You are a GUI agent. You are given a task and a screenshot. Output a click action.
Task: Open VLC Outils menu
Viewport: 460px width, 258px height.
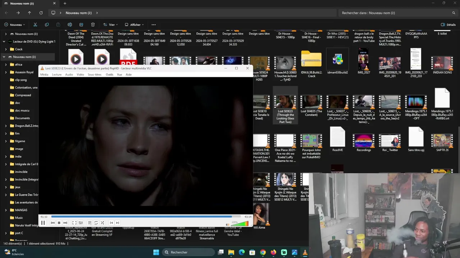tap(110, 75)
